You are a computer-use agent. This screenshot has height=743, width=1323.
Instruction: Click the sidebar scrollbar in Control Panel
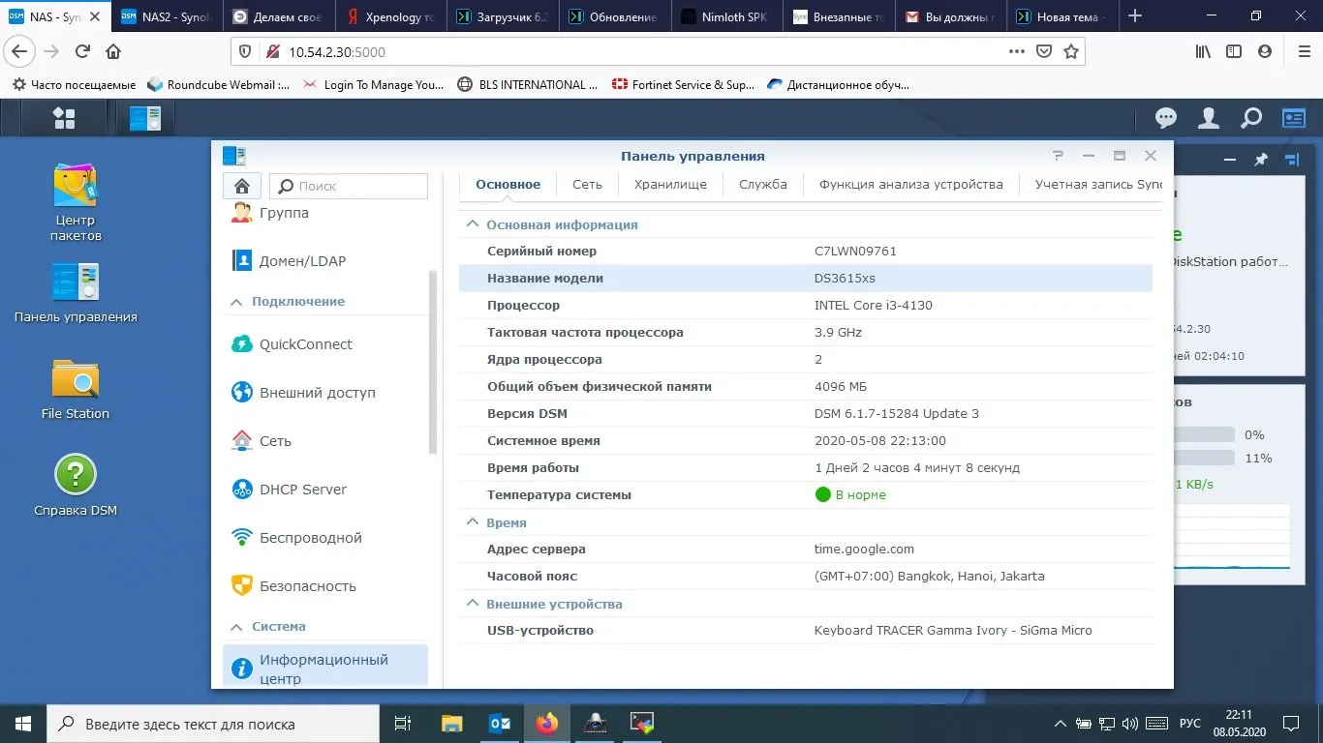(433, 363)
